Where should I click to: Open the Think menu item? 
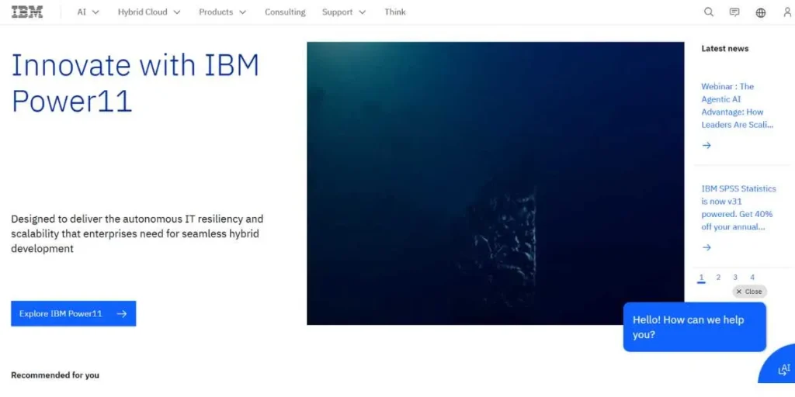(x=395, y=12)
